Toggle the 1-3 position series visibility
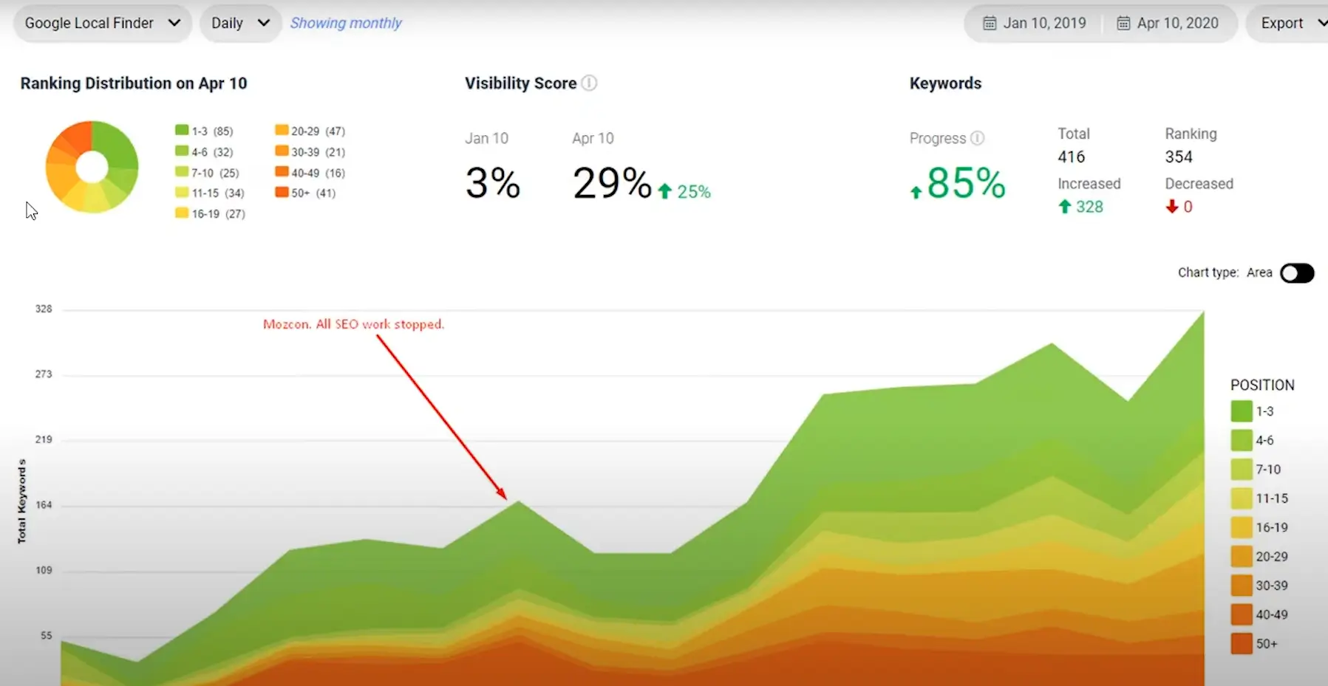 click(x=1242, y=411)
